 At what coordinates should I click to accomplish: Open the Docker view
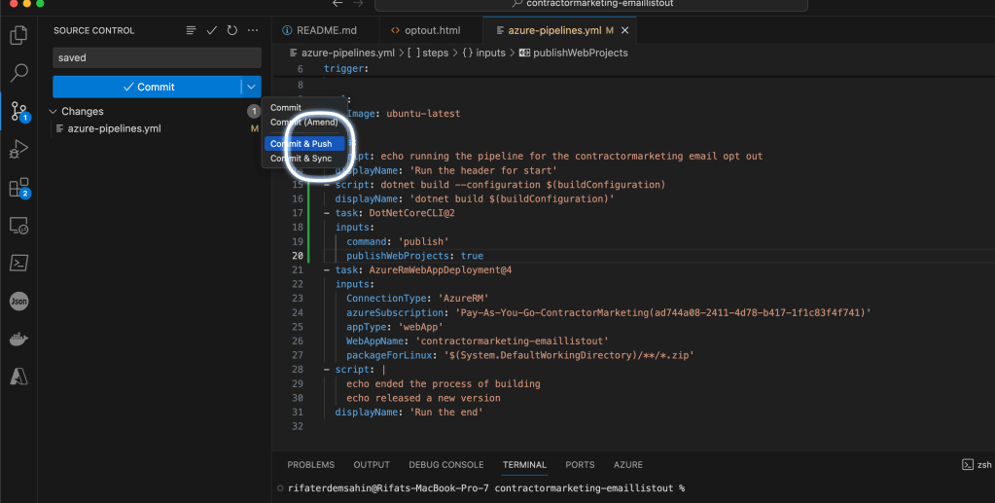tap(18, 340)
